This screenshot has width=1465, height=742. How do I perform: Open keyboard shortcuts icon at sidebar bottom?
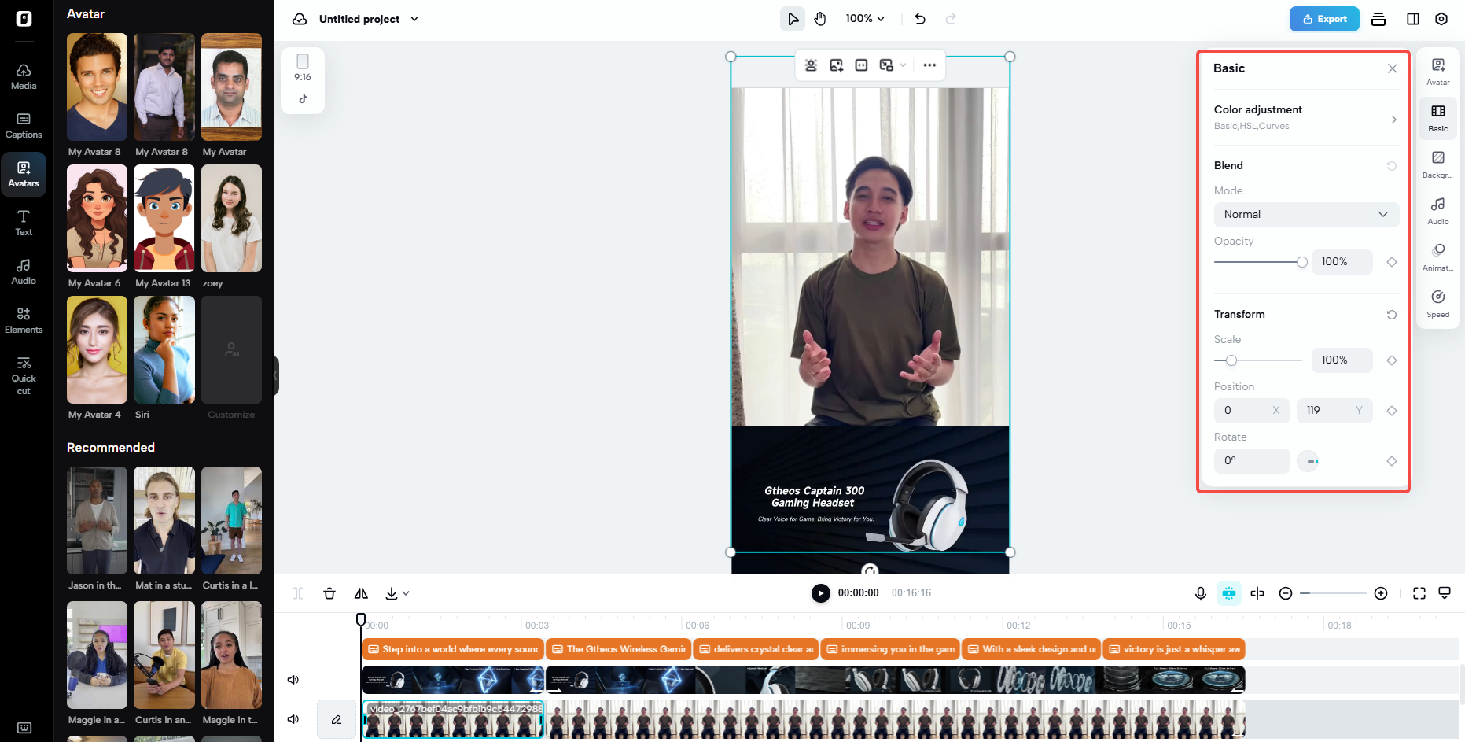pyautogui.click(x=24, y=728)
